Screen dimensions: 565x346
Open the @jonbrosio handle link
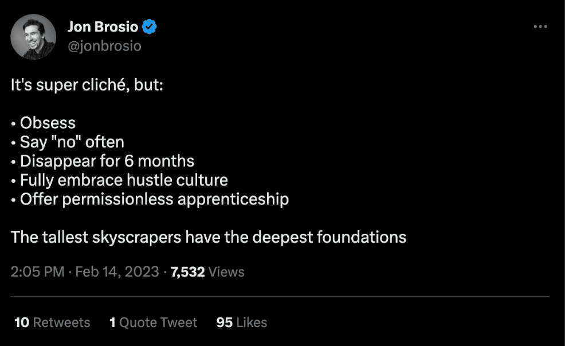coord(104,46)
